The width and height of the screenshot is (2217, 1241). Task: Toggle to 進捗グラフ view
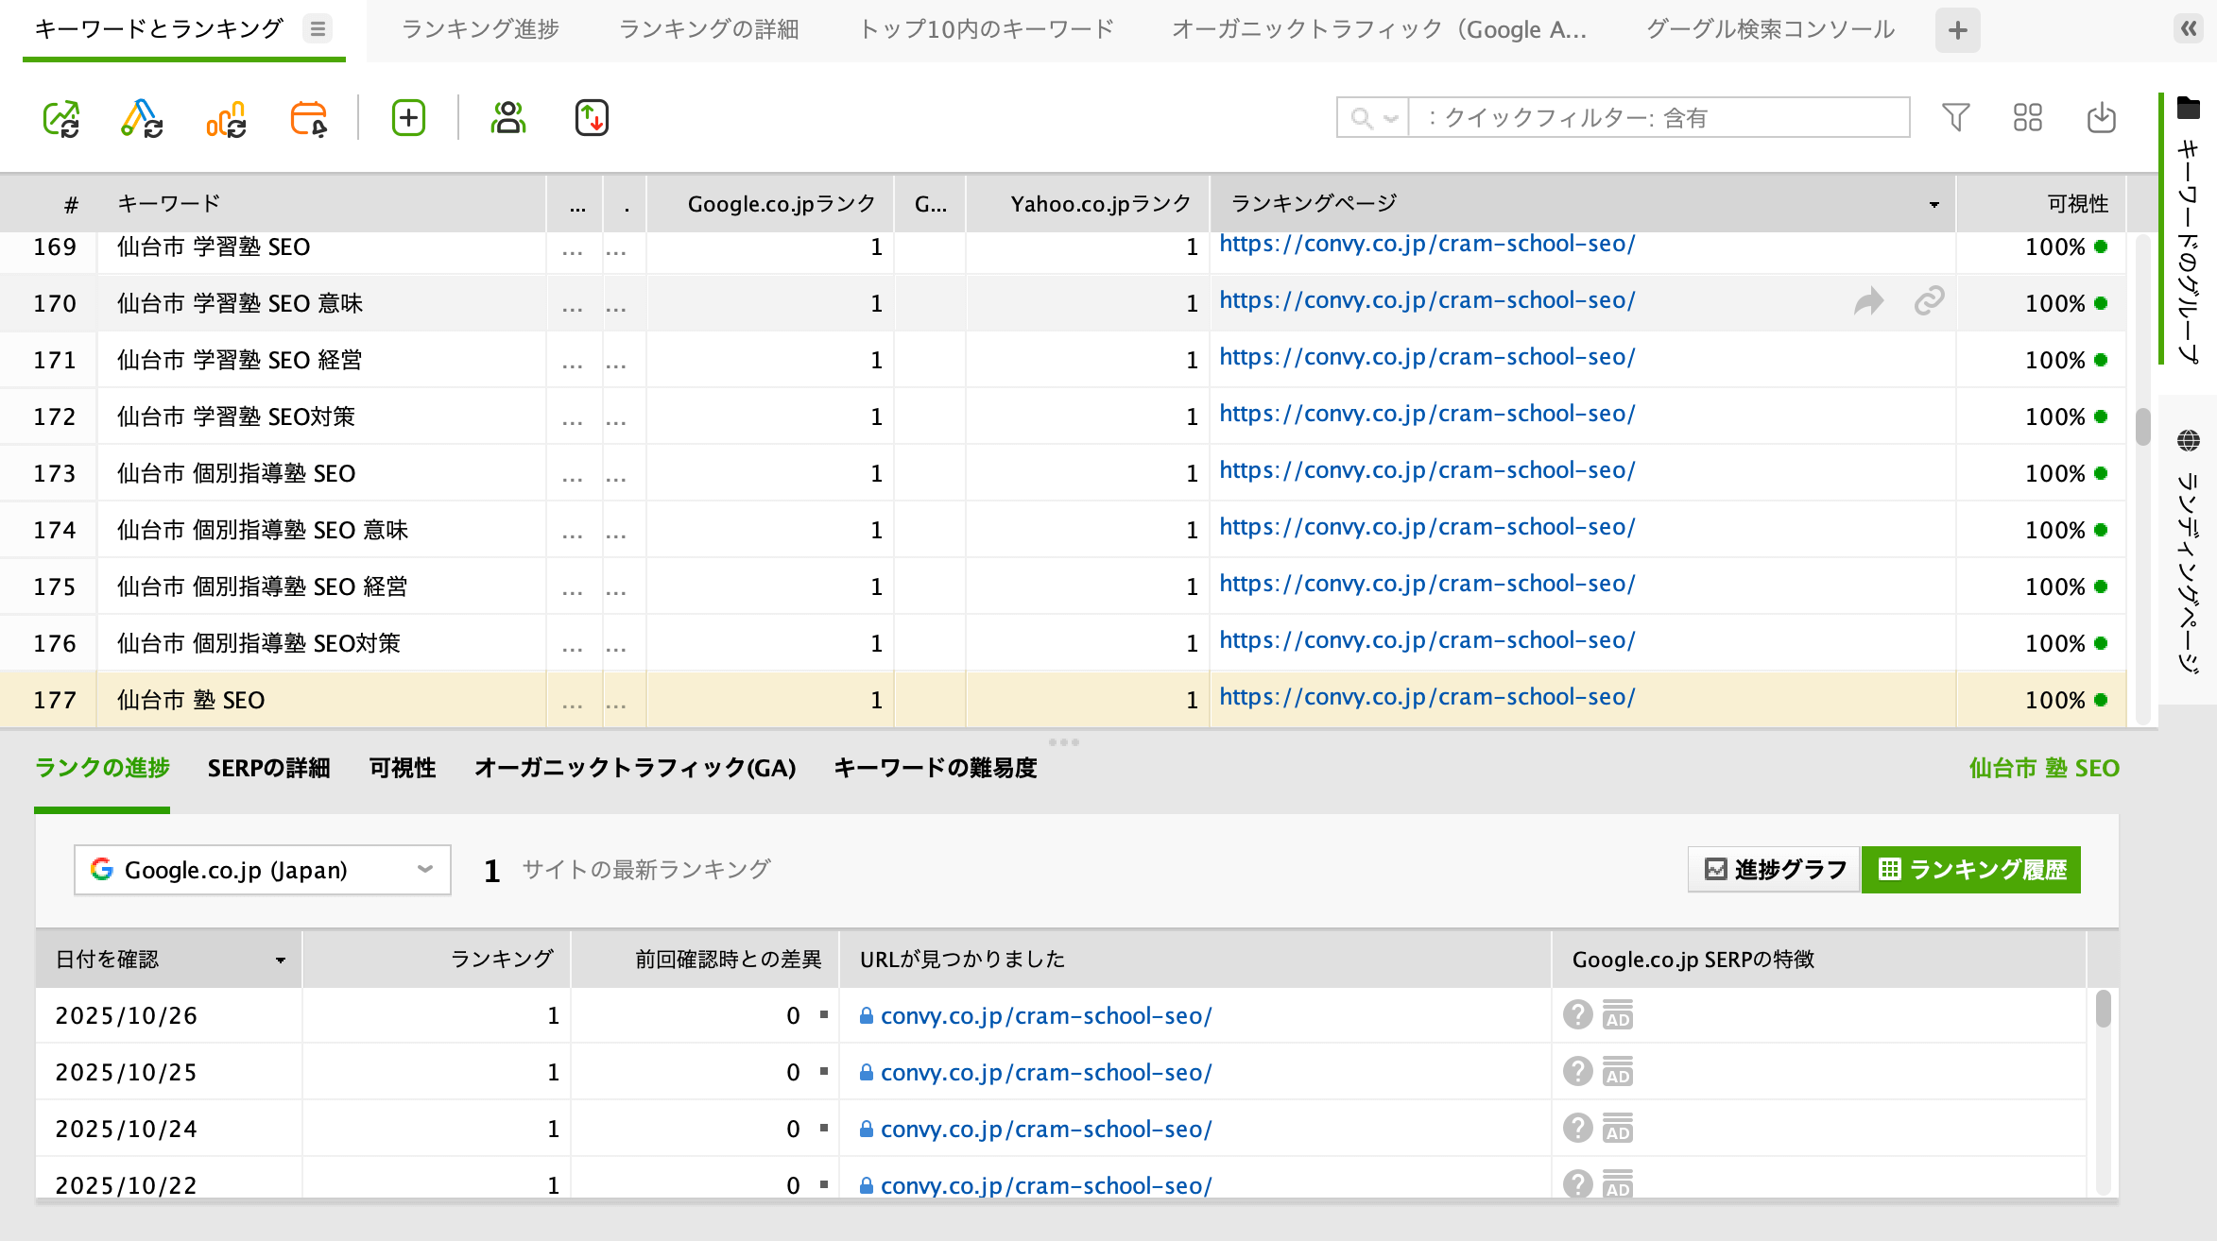1775,870
